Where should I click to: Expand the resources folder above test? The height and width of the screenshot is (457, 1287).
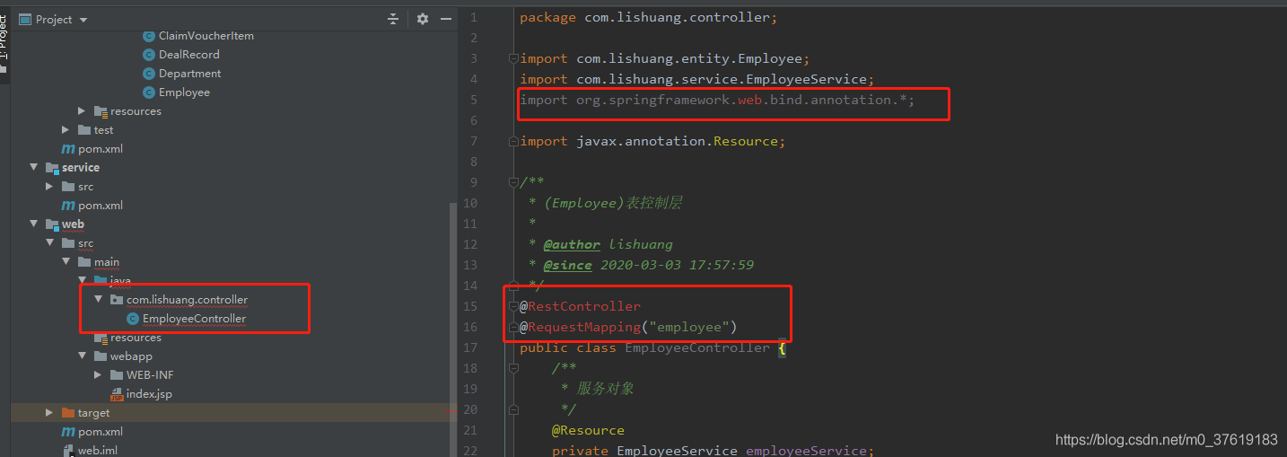click(82, 111)
